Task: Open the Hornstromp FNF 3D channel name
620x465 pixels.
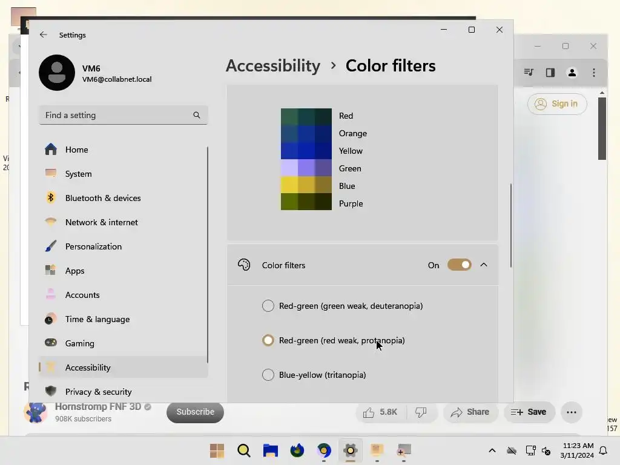Action: [x=98, y=407]
